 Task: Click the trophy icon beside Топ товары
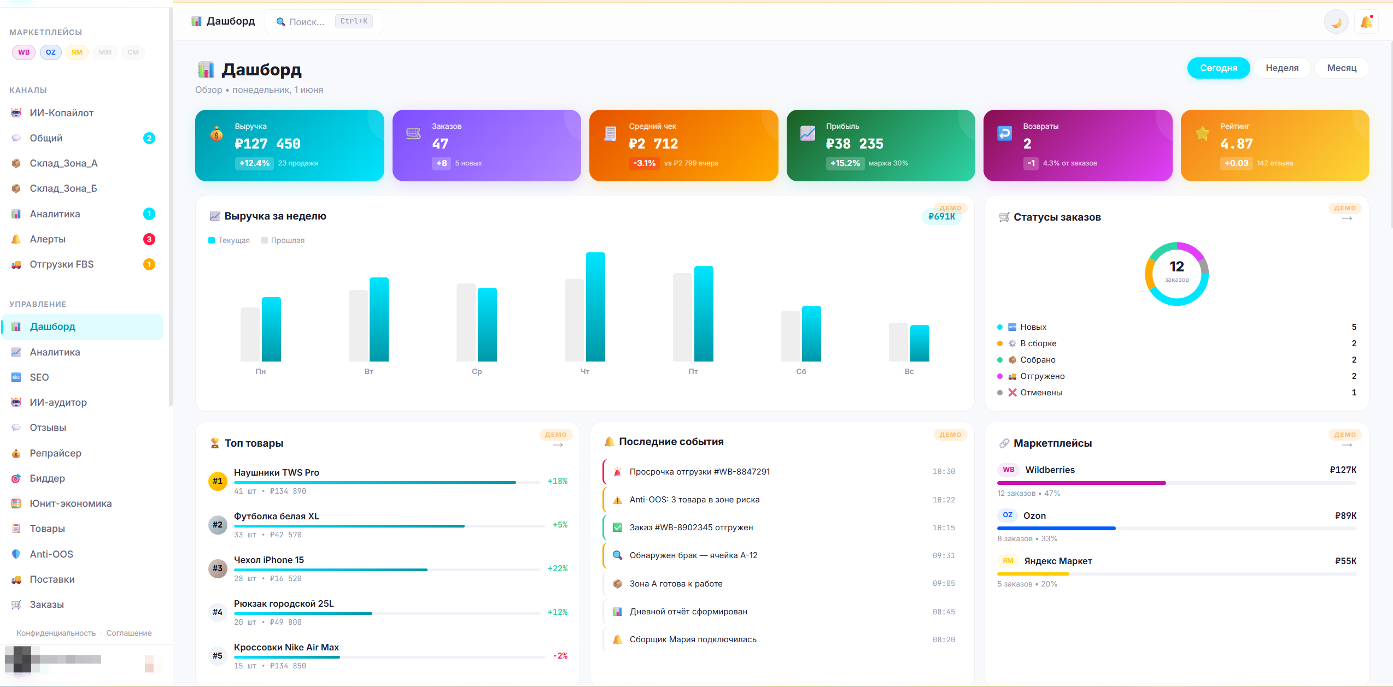pos(215,443)
